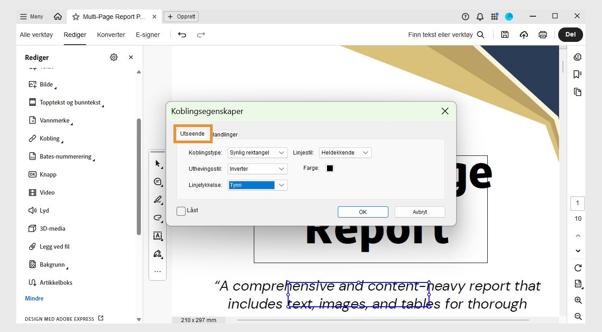Open the bookmarks panel icon
The image size is (602, 332).
[x=577, y=74]
